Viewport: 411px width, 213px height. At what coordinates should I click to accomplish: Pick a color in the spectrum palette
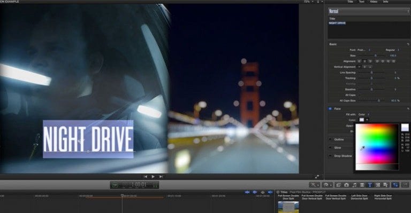tap(377, 144)
